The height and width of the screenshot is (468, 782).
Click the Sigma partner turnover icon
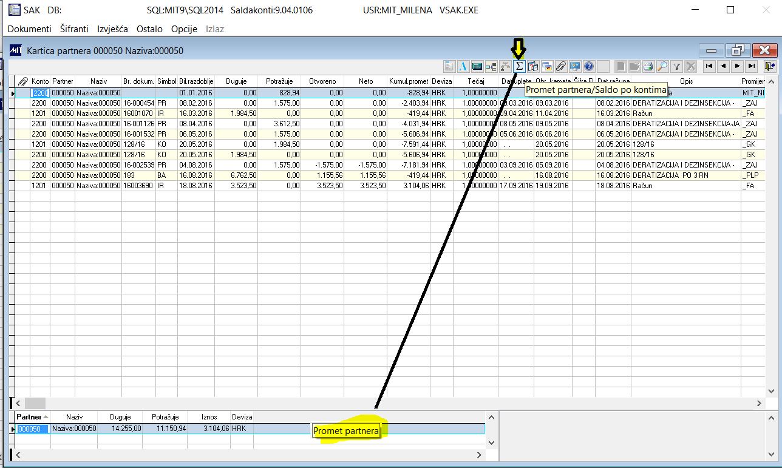519,66
